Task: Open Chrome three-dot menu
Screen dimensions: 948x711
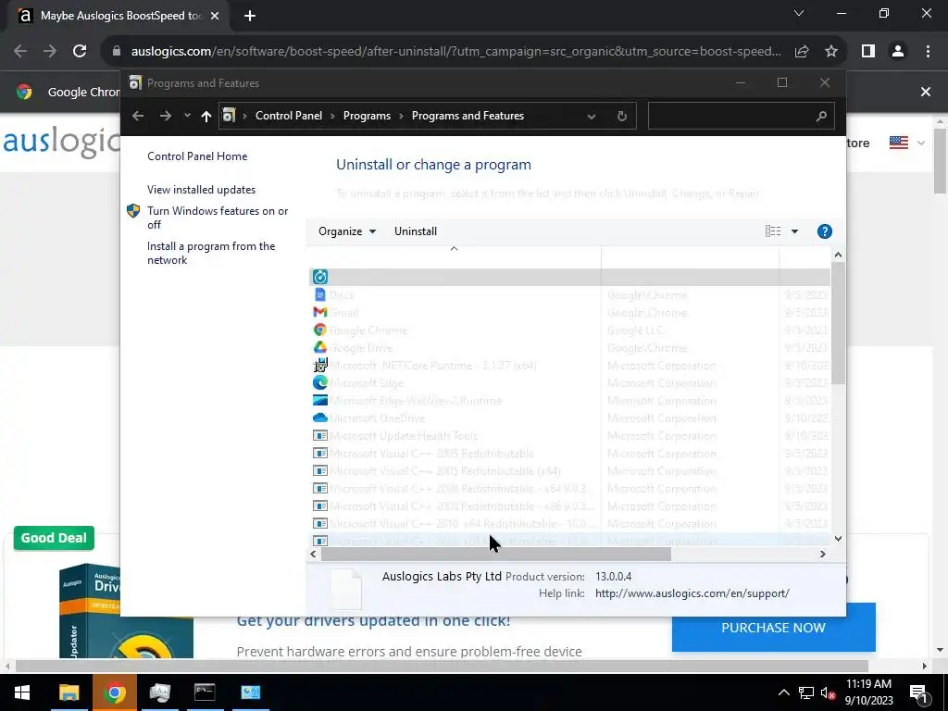Action: coord(928,51)
